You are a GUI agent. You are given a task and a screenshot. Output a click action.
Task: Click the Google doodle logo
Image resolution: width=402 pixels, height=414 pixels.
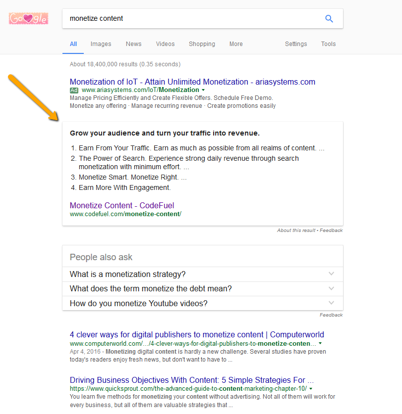(x=29, y=18)
